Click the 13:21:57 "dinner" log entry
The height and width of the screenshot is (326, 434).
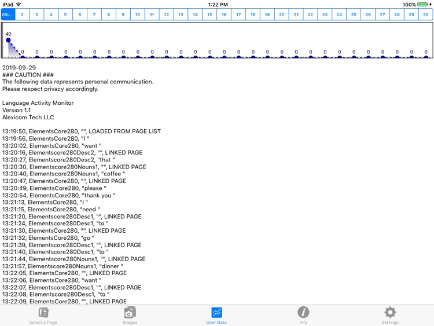[x=63, y=266]
